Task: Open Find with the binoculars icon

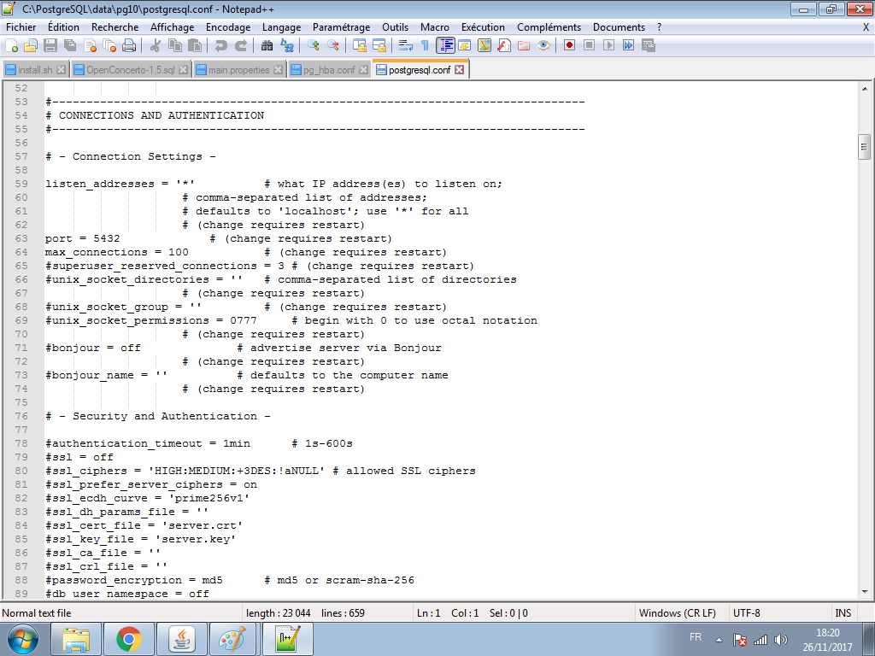Action: coord(267,46)
